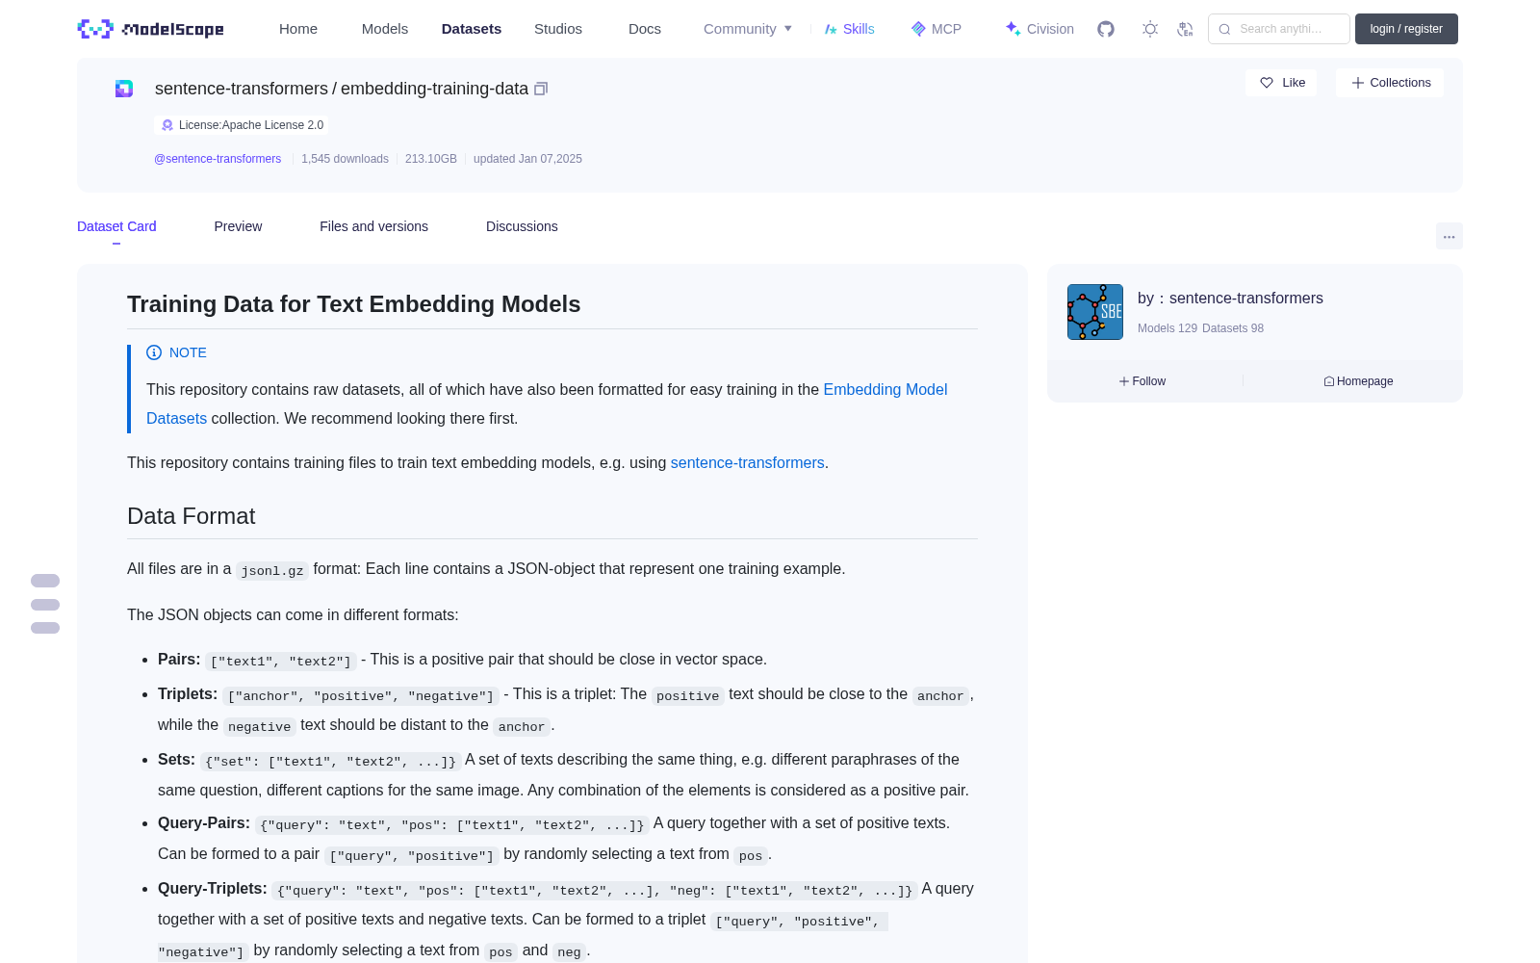Click the '213.10GB' size text

[431, 159]
